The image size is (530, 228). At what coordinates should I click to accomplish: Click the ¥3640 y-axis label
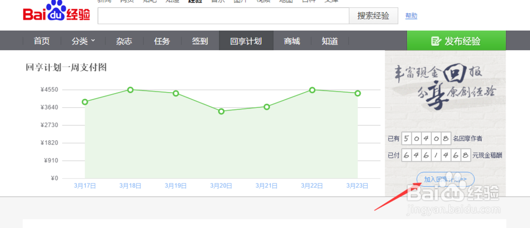point(49,107)
